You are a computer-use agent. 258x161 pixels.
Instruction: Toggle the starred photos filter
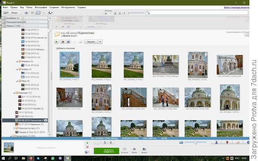point(106,13)
